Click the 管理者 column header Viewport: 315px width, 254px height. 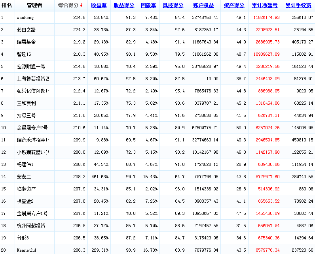[x=34, y=5]
